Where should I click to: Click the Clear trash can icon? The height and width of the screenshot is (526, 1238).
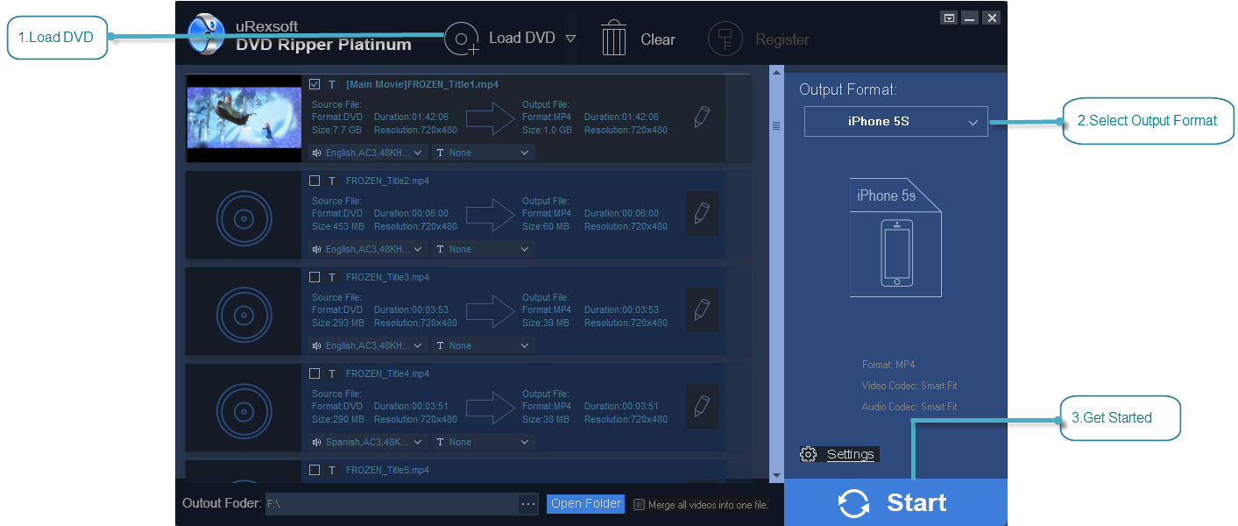[614, 39]
